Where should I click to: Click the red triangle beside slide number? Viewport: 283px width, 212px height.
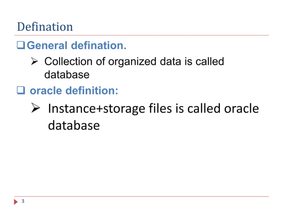point(16,202)
